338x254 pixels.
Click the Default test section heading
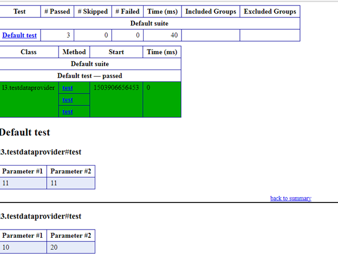pos(25,132)
